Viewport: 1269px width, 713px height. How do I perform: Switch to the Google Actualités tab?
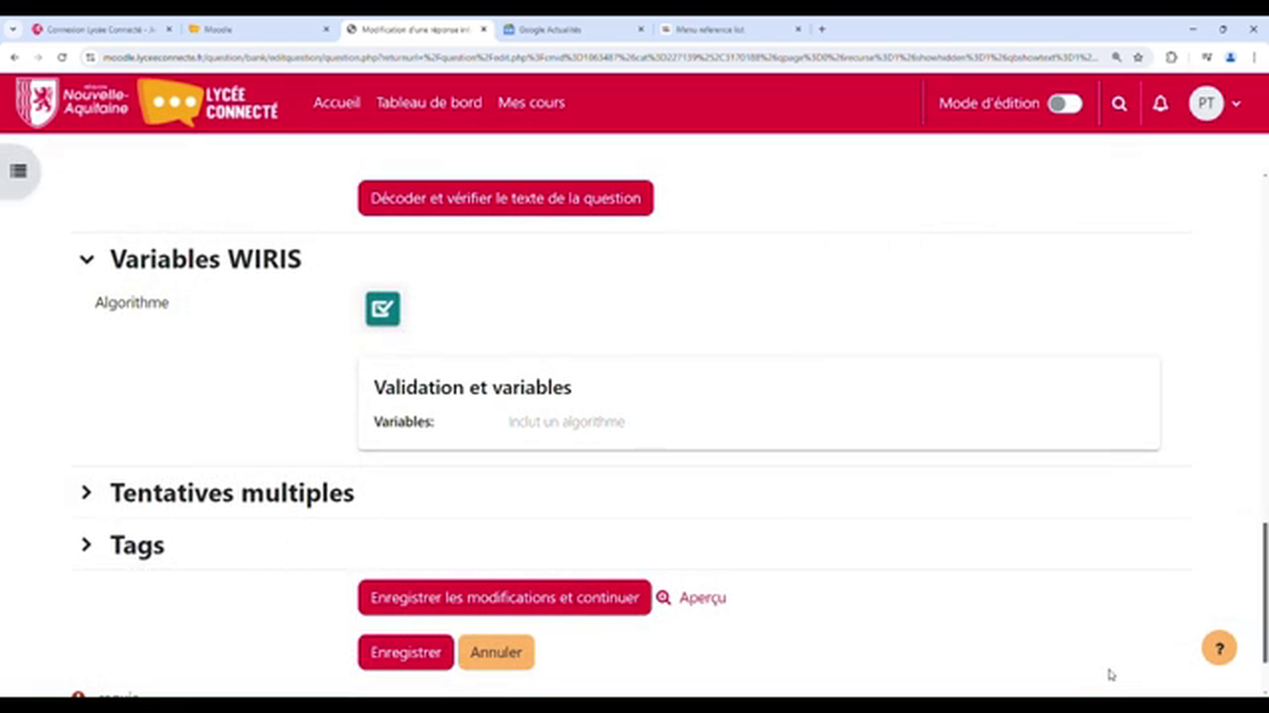click(550, 29)
